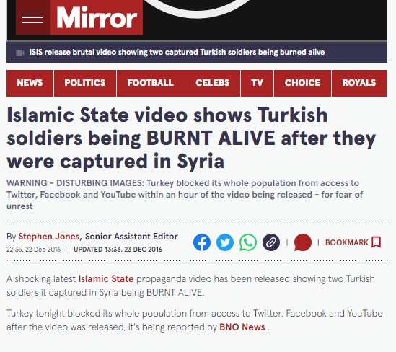Open author Stephen Jones profile link

click(49, 237)
